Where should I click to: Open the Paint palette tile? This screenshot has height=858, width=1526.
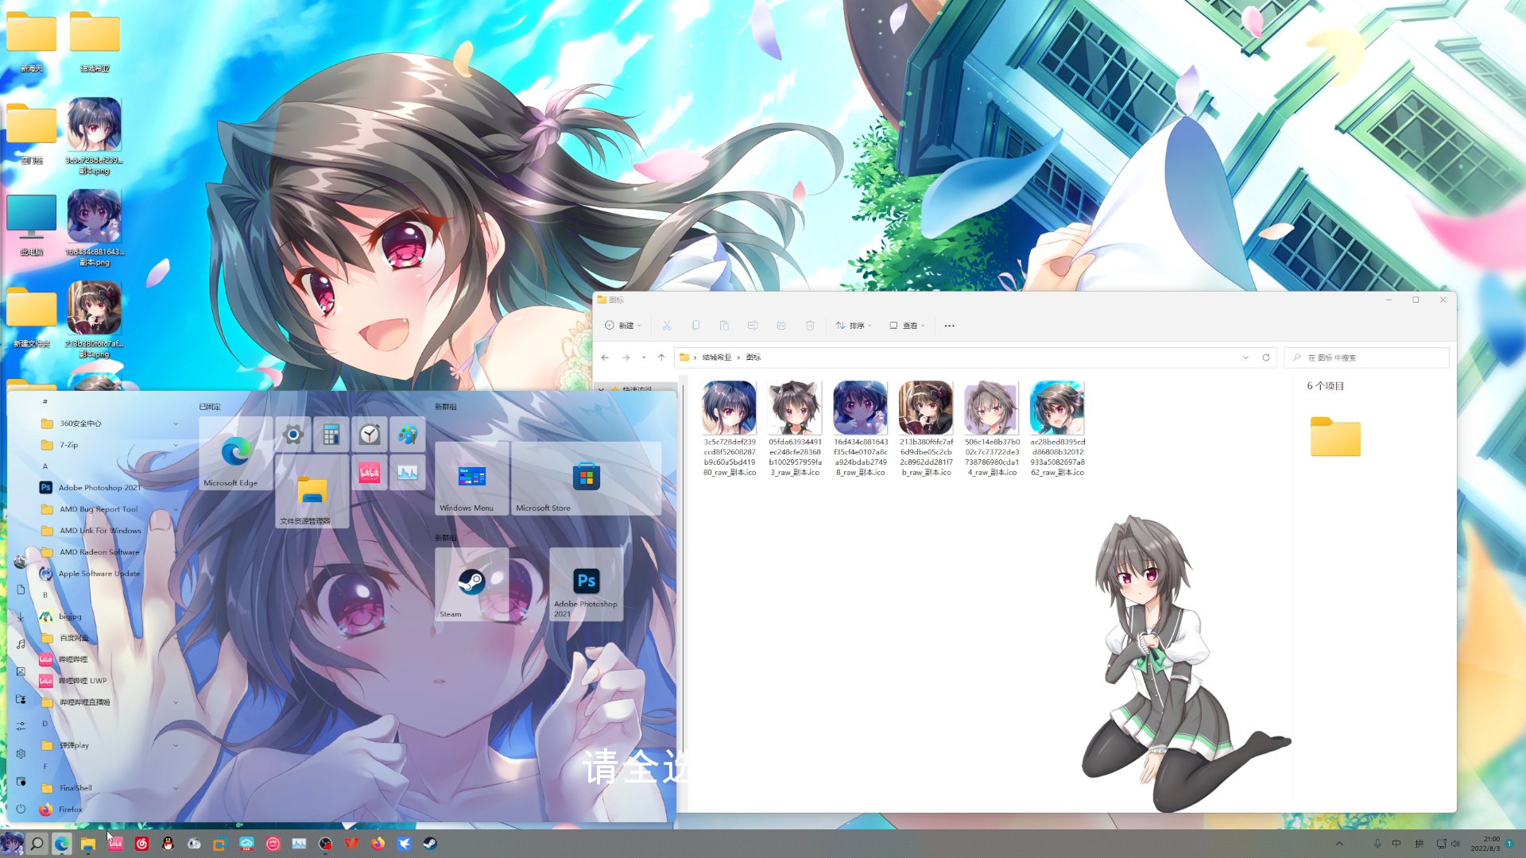[408, 434]
